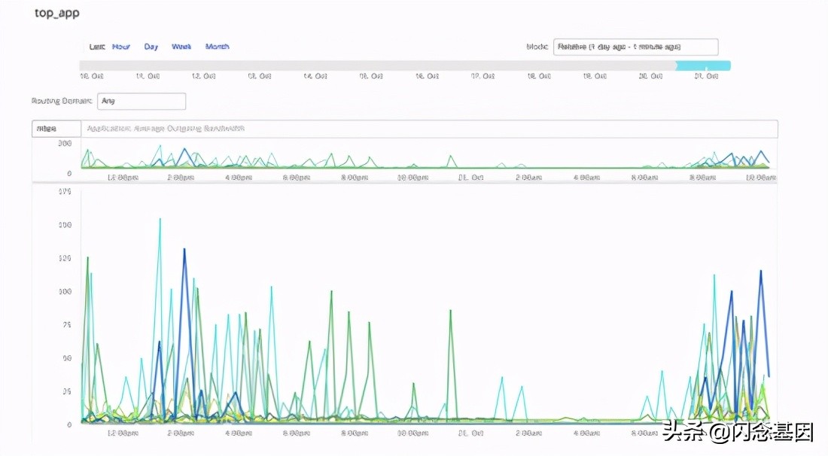Click green spike in middle of main chart
The width and height of the screenshot is (828, 456).
tap(450, 311)
